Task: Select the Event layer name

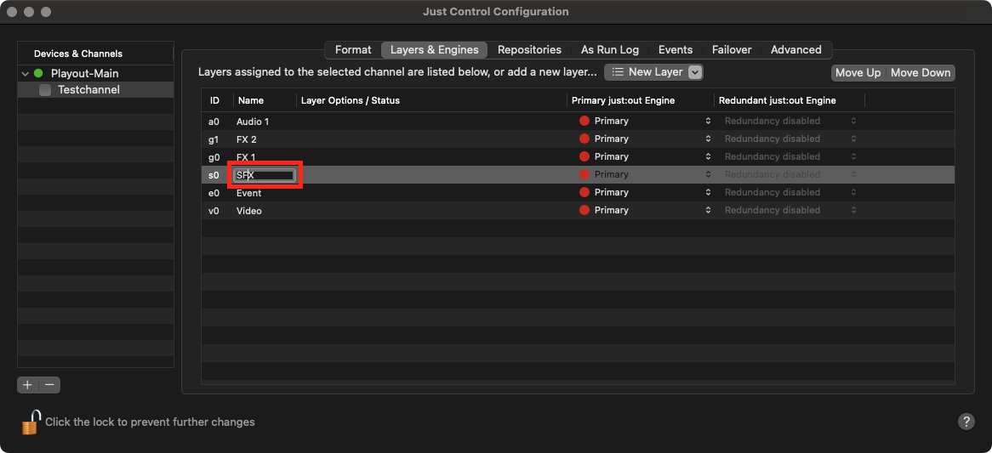Action: coord(248,193)
